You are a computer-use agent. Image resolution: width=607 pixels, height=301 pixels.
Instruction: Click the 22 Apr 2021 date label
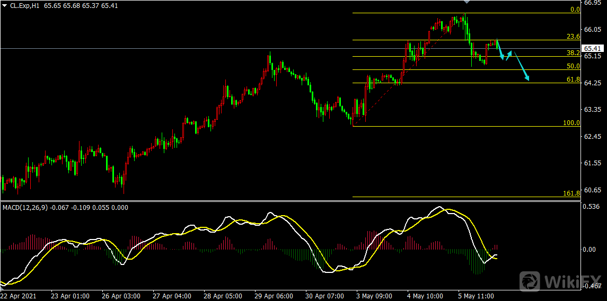tap(19, 295)
